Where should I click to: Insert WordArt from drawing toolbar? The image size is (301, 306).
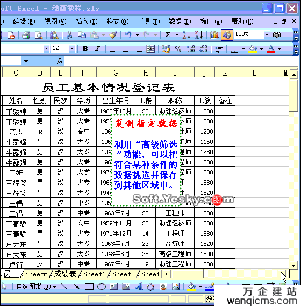point(139,287)
